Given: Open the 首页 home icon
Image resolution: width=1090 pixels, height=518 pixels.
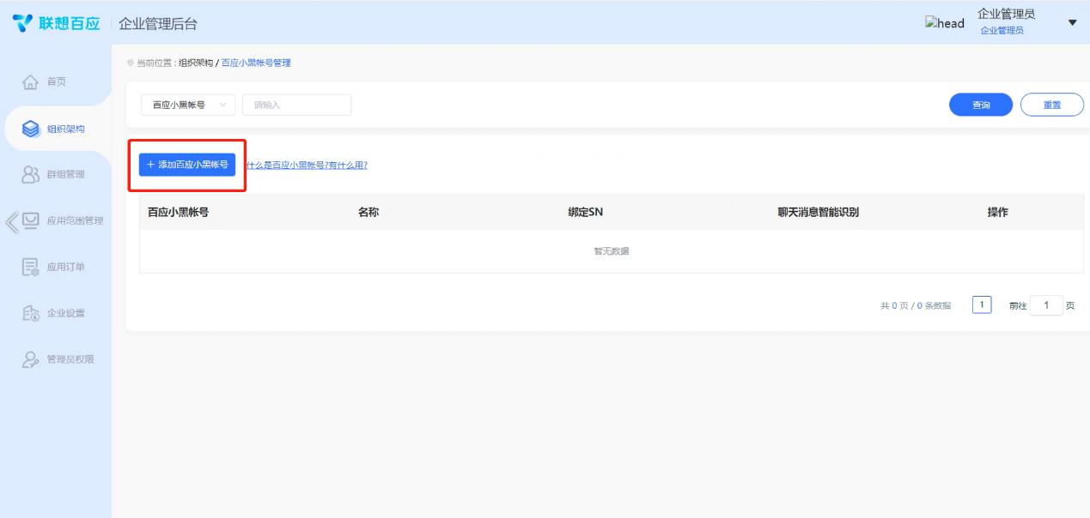Looking at the screenshot, I should (x=28, y=82).
